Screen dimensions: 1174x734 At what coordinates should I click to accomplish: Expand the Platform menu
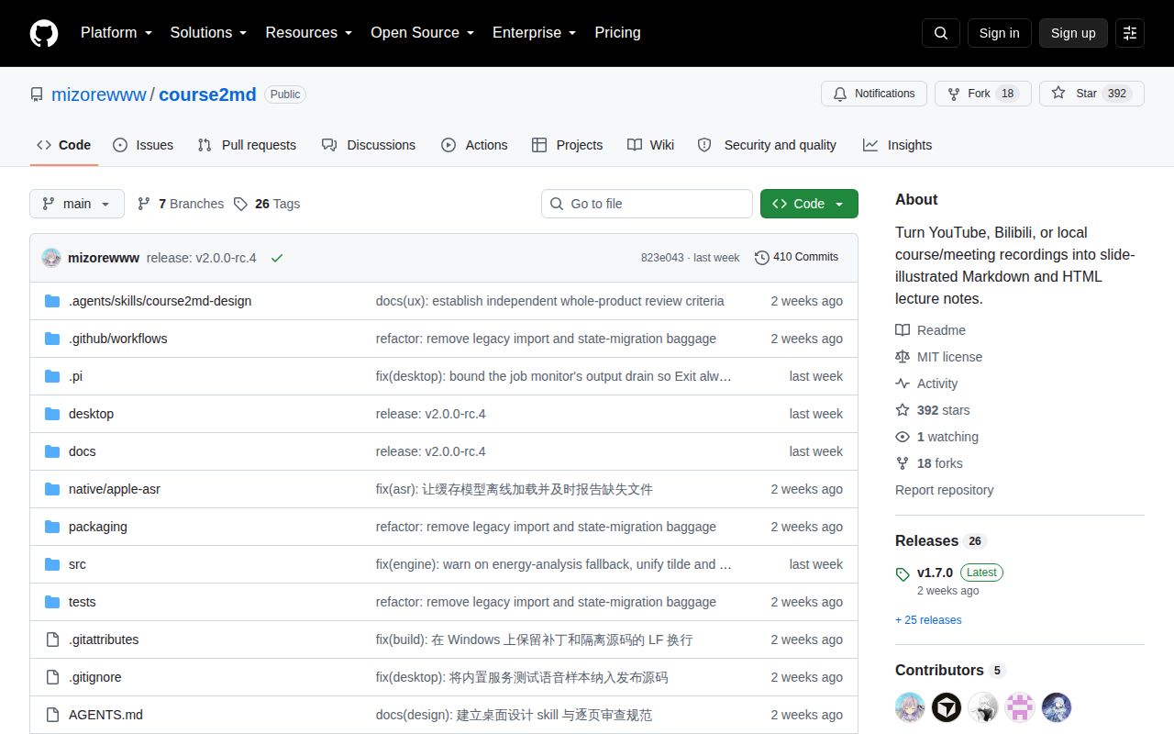[116, 33]
